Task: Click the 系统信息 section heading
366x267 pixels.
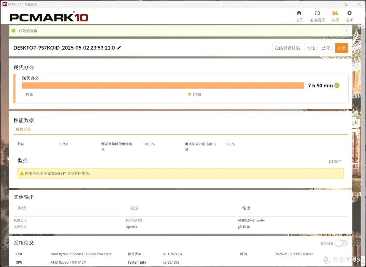Action: pyautogui.click(x=24, y=243)
